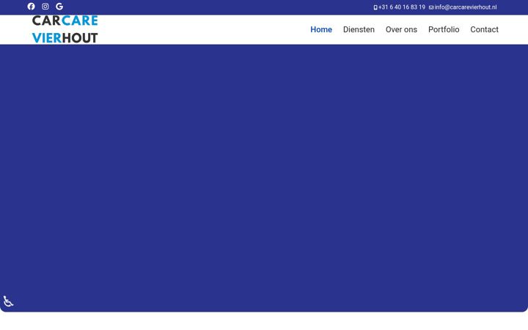Open the Over ons page

coord(401,29)
